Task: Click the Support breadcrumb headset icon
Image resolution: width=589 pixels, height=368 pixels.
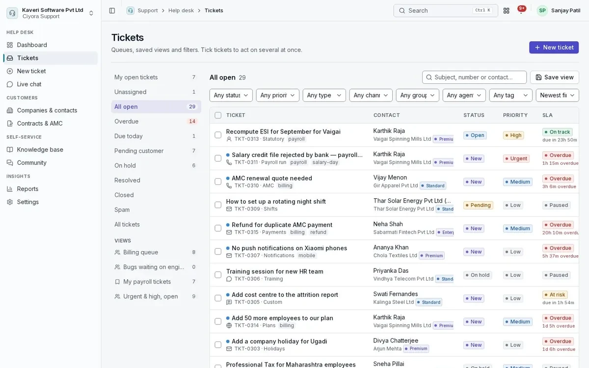Action: (x=130, y=10)
